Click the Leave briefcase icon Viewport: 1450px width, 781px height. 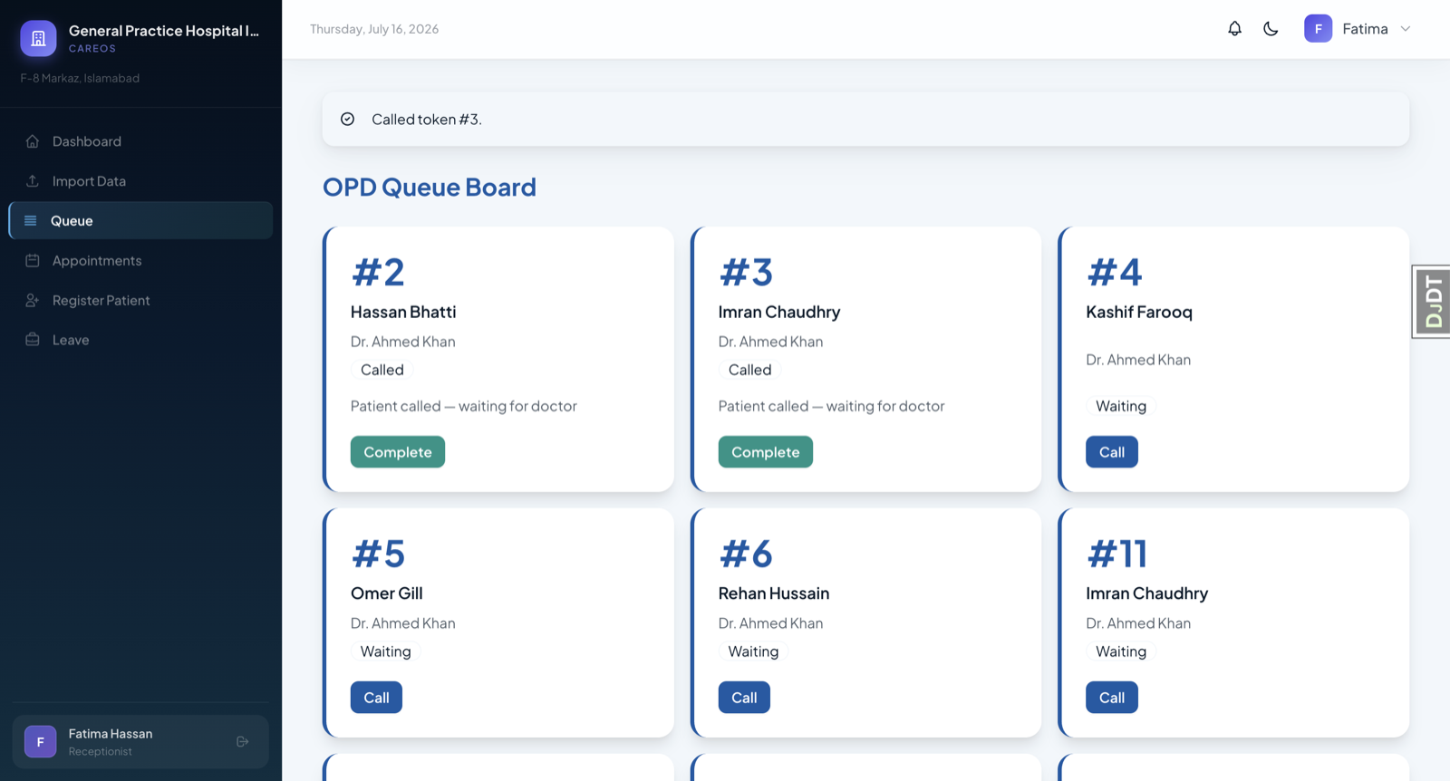pyautogui.click(x=33, y=340)
